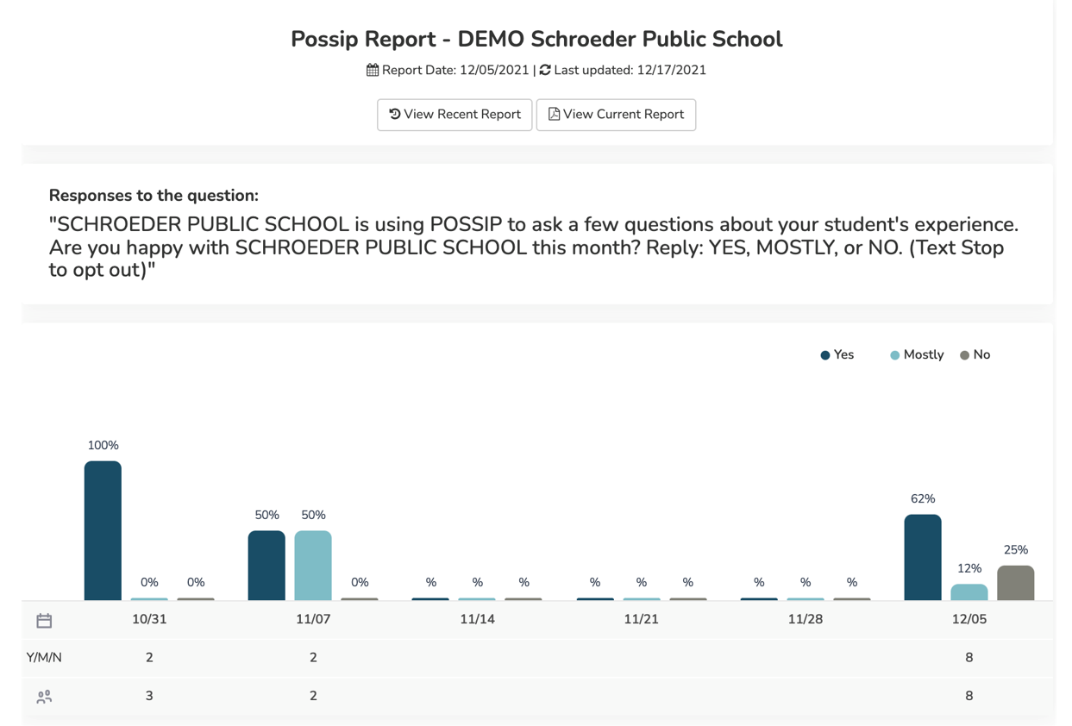Toggle the No series in the chart legend

coord(975,354)
